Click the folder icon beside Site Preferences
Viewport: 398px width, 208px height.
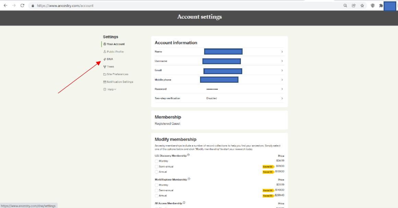pyautogui.click(x=105, y=74)
